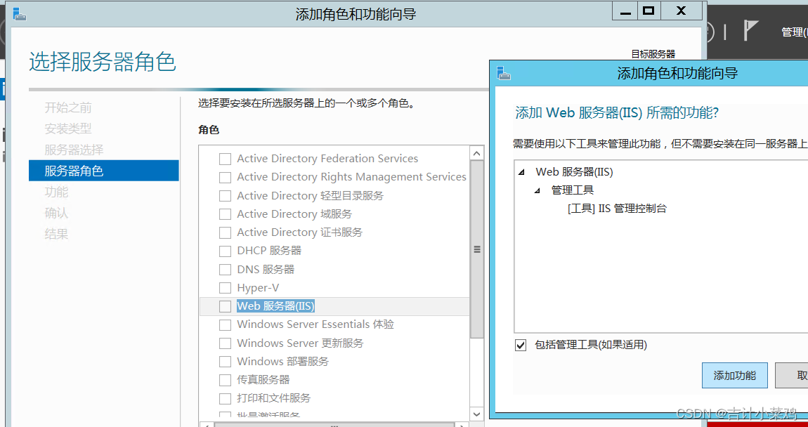This screenshot has height=427, width=808.
Task: Click the roles list scroll-up arrow
Action: [x=476, y=153]
